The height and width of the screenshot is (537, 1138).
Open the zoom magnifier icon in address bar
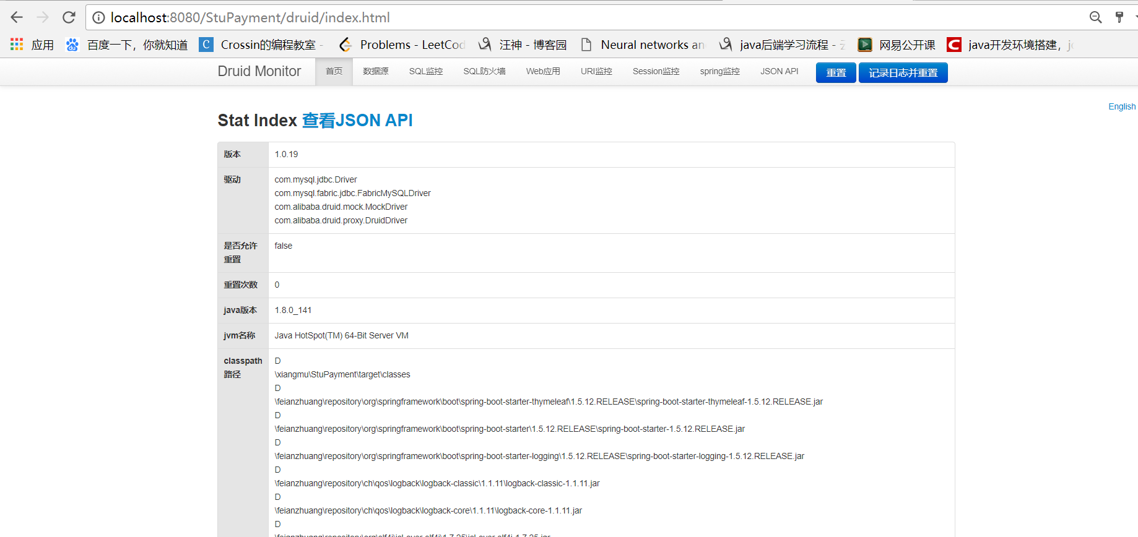pyautogui.click(x=1095, y=17)
